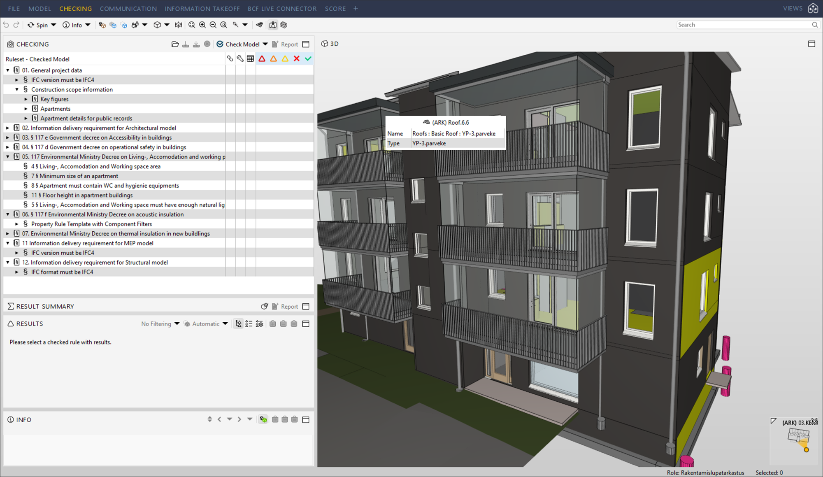Toggle the navigation map toolbar button
The image size is (823, 477).
(x=273, y=25)
